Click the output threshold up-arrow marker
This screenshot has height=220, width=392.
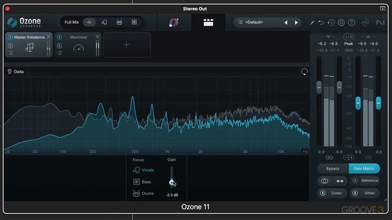(368, 37)
